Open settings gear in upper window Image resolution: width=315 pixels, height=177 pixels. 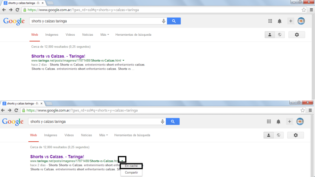tap(297, 35)
